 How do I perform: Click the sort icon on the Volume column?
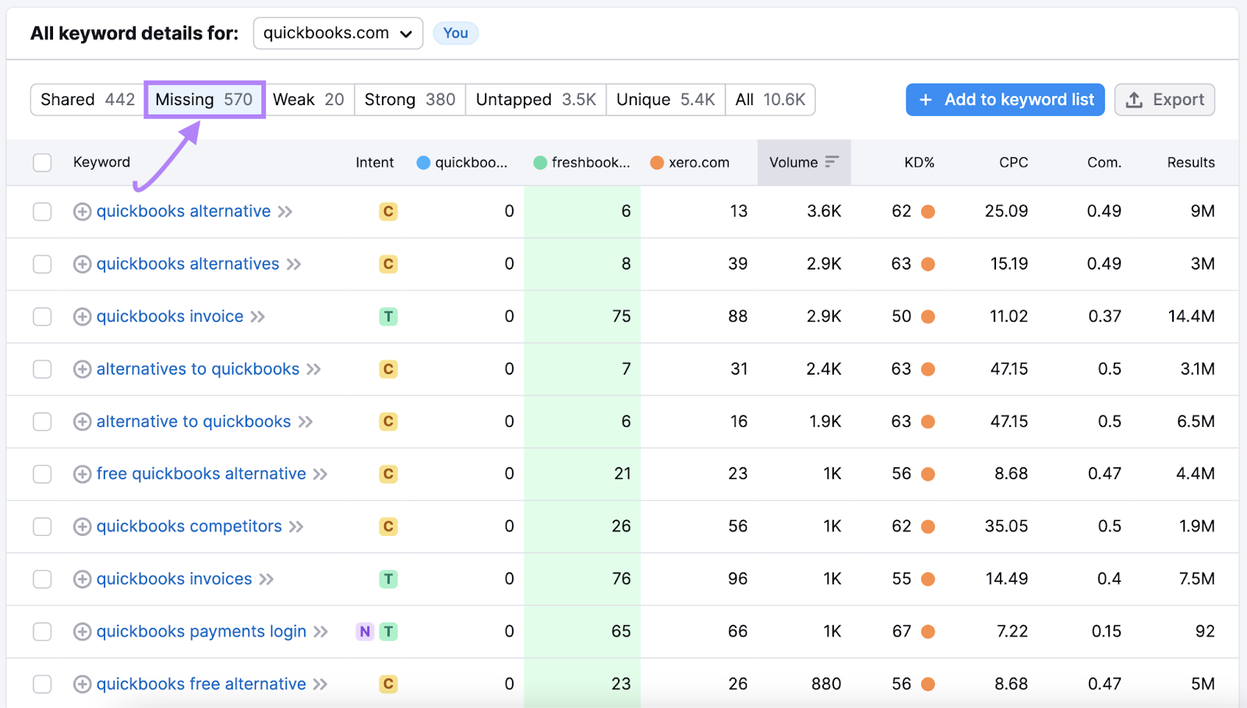[x=831, y=162]
